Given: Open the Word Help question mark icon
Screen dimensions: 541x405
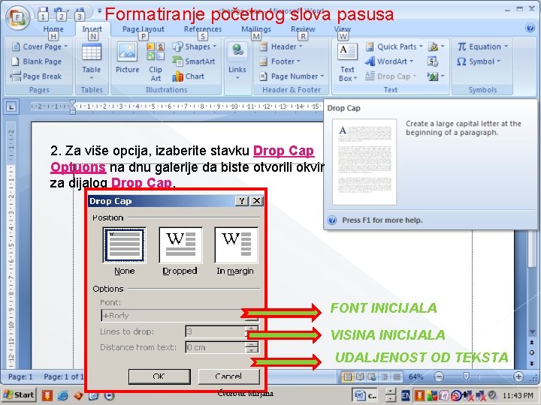Looking at the screenshot, I should [x=530, y=28].
